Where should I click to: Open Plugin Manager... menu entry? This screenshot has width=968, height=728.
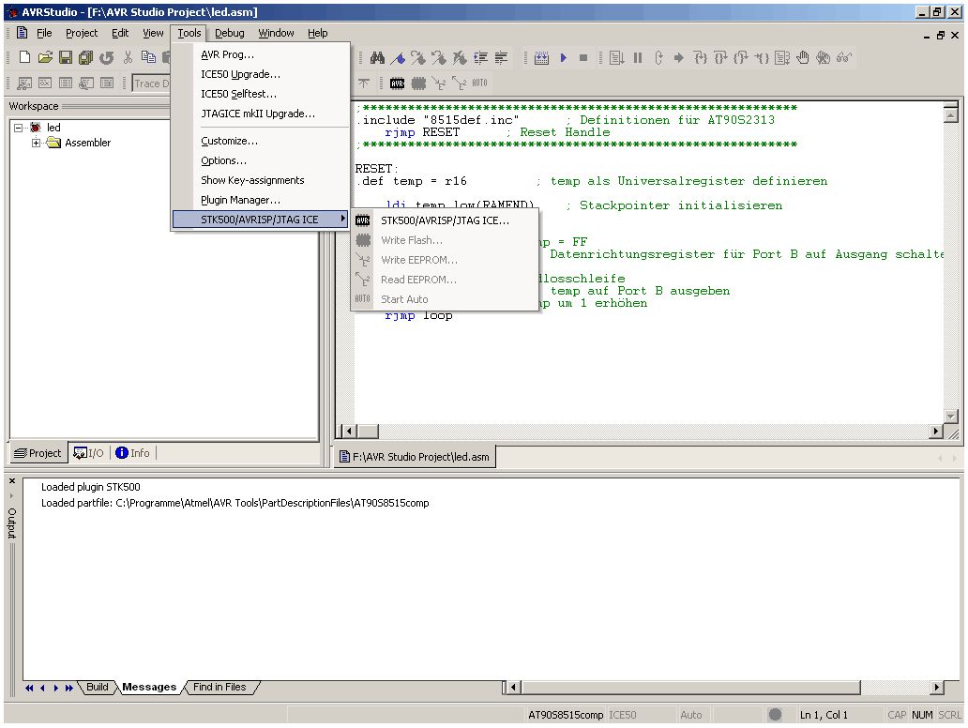240,200
